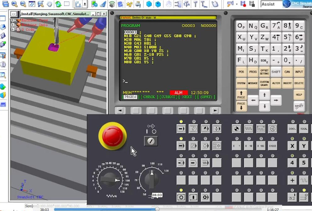Click the zoom-in magnifier toolbar icon

pos(14,4)
